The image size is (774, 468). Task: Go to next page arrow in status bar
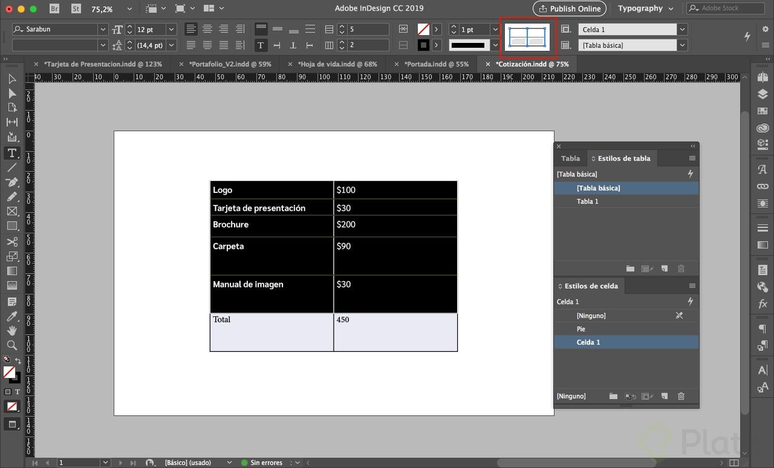coord(122,463)
